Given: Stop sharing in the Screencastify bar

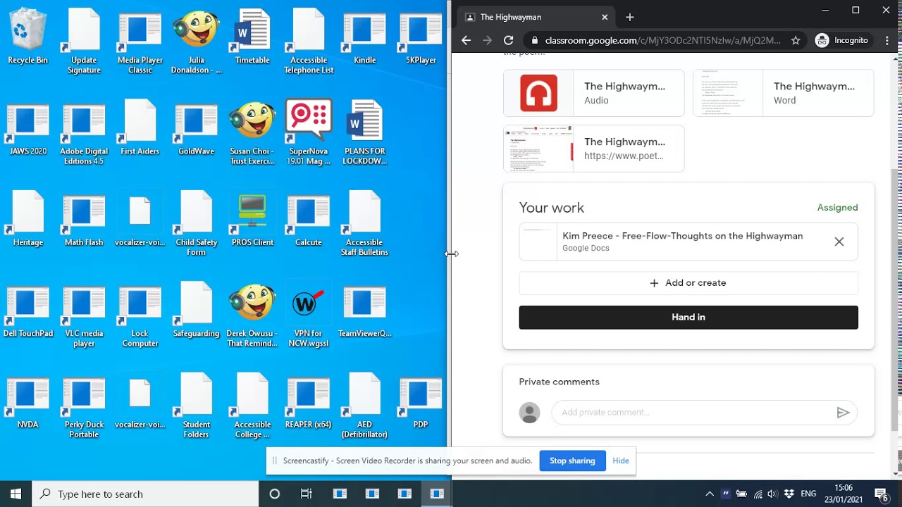Looking at the screenshot, I should 572,461.
